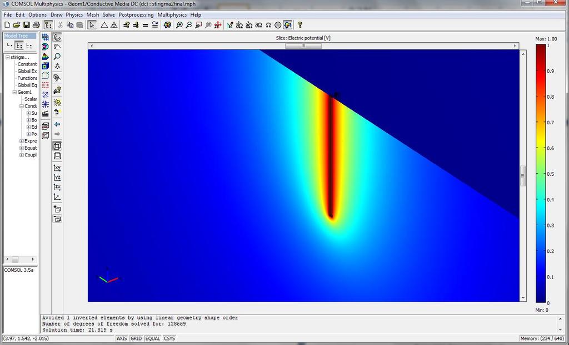Click the electric potential color legend
The height and width of the screenshot is (345, 569).
coord(541,174)
